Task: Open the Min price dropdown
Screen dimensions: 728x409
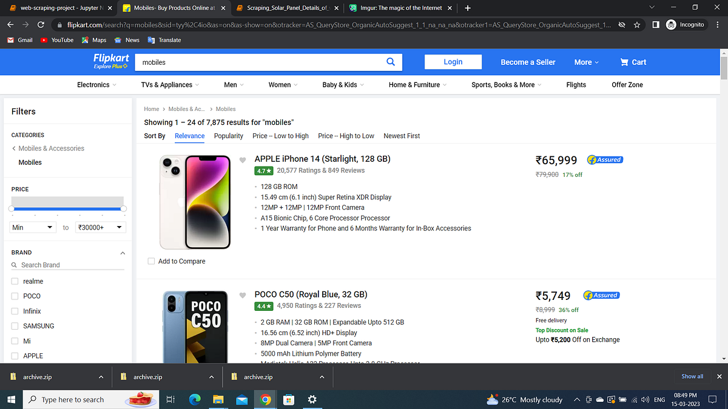Action: (32, 227)
